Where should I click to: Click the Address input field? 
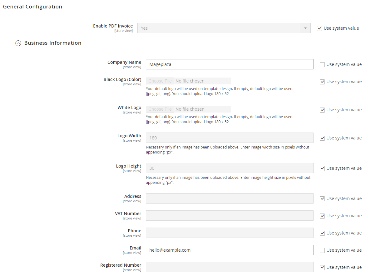[x=229, y=199]
